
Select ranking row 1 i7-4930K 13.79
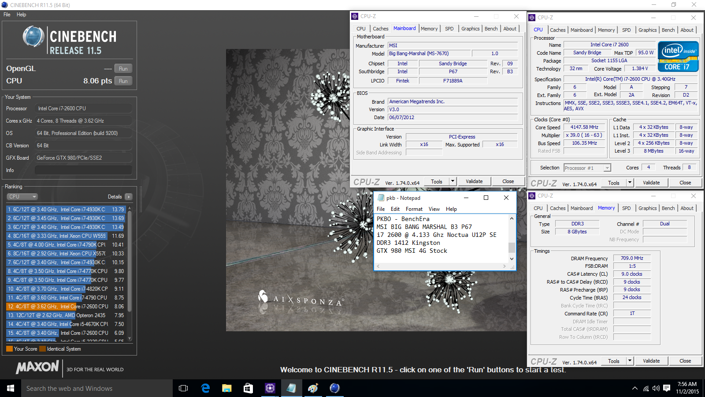coord(66,210)
